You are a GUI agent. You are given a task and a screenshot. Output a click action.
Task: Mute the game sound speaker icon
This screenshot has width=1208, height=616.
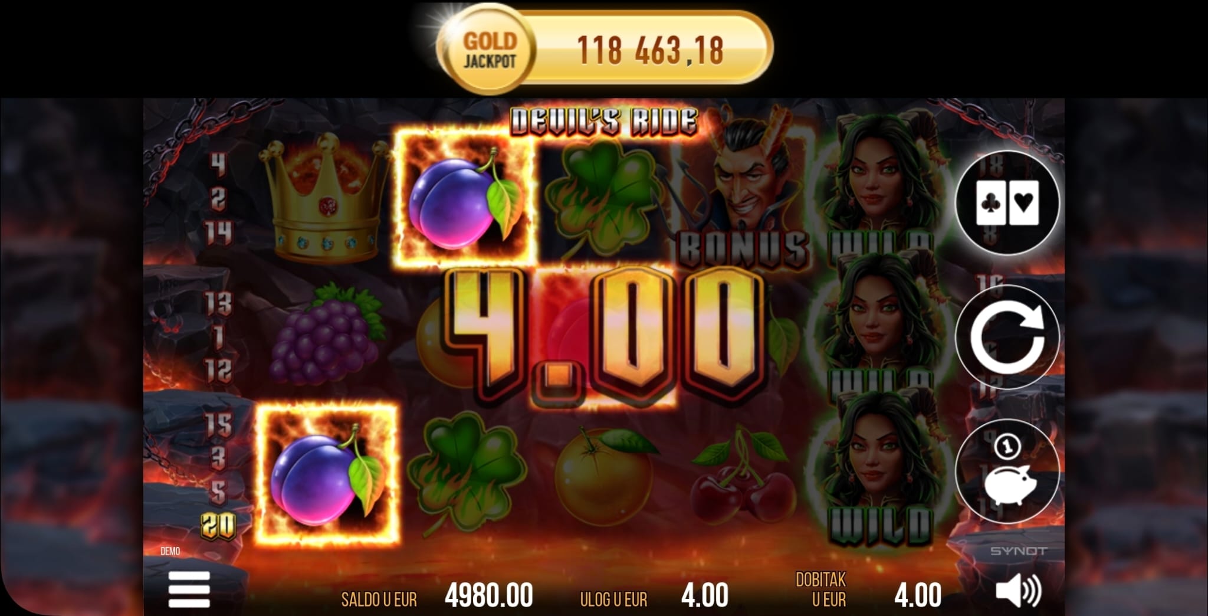(1019, 592)
